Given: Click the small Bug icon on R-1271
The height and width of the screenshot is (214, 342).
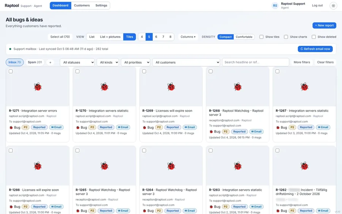Looking at the screenshot, I should pyautogui.click(x=11, y=128).
